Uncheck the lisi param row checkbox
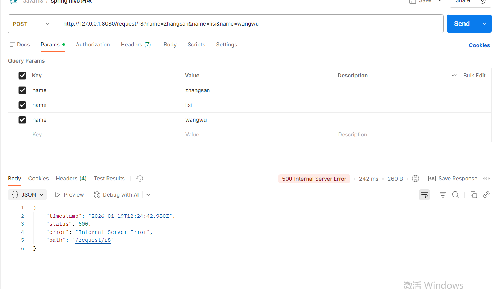 [22, 105]
